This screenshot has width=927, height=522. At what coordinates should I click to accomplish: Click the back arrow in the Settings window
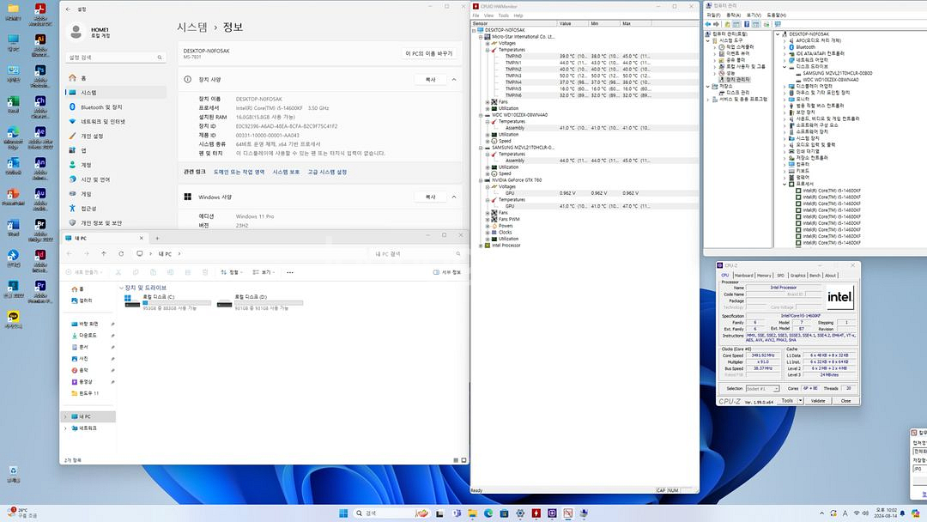[68, 9]
